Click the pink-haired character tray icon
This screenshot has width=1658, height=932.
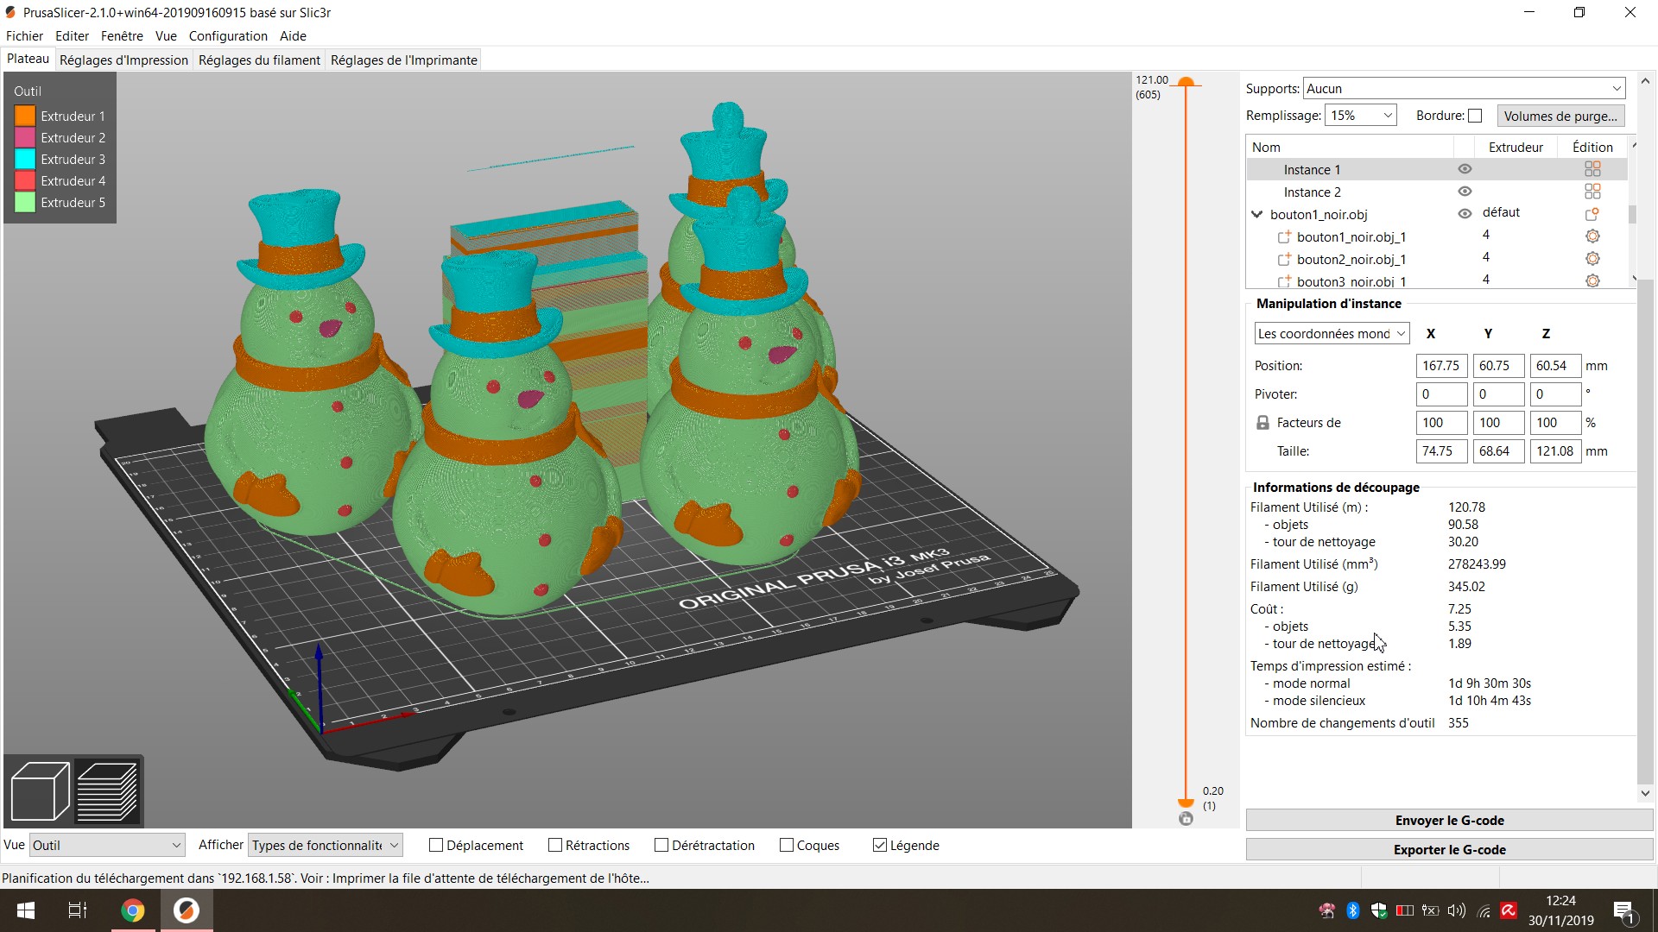pyautogui.click(x=1327, y=910)
